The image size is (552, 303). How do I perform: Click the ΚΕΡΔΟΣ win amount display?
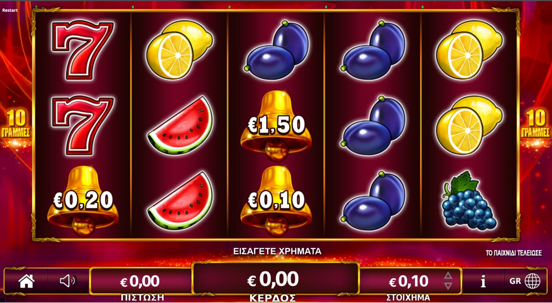click(x=275, y=279)
